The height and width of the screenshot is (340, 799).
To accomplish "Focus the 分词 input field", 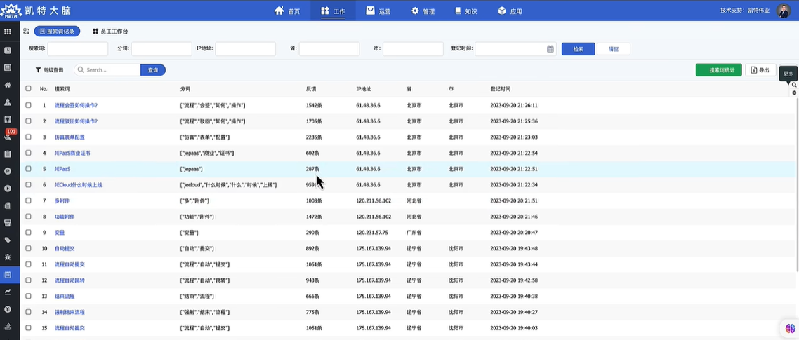I will (161, 49).
